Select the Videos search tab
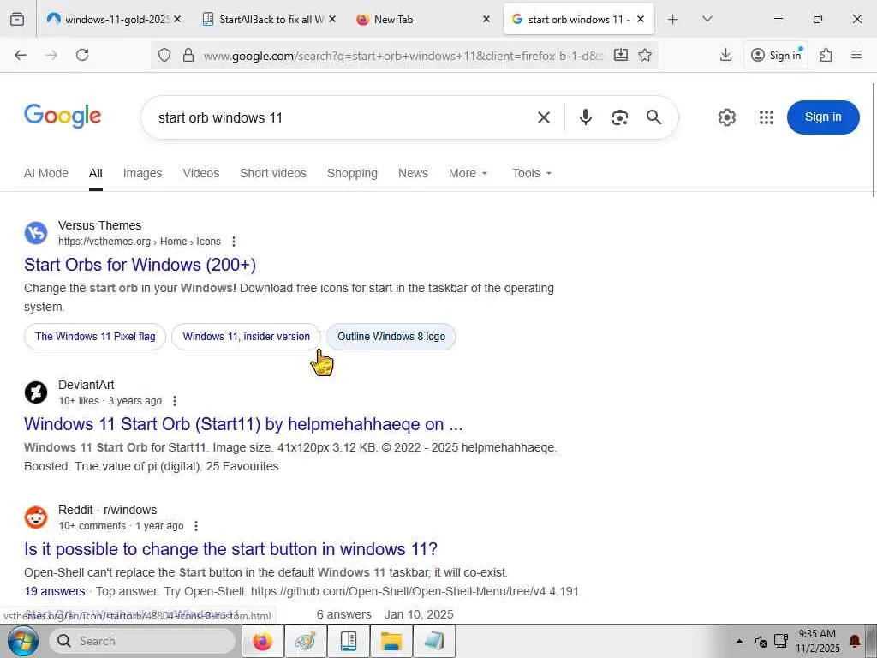 [x=200, y=173]
